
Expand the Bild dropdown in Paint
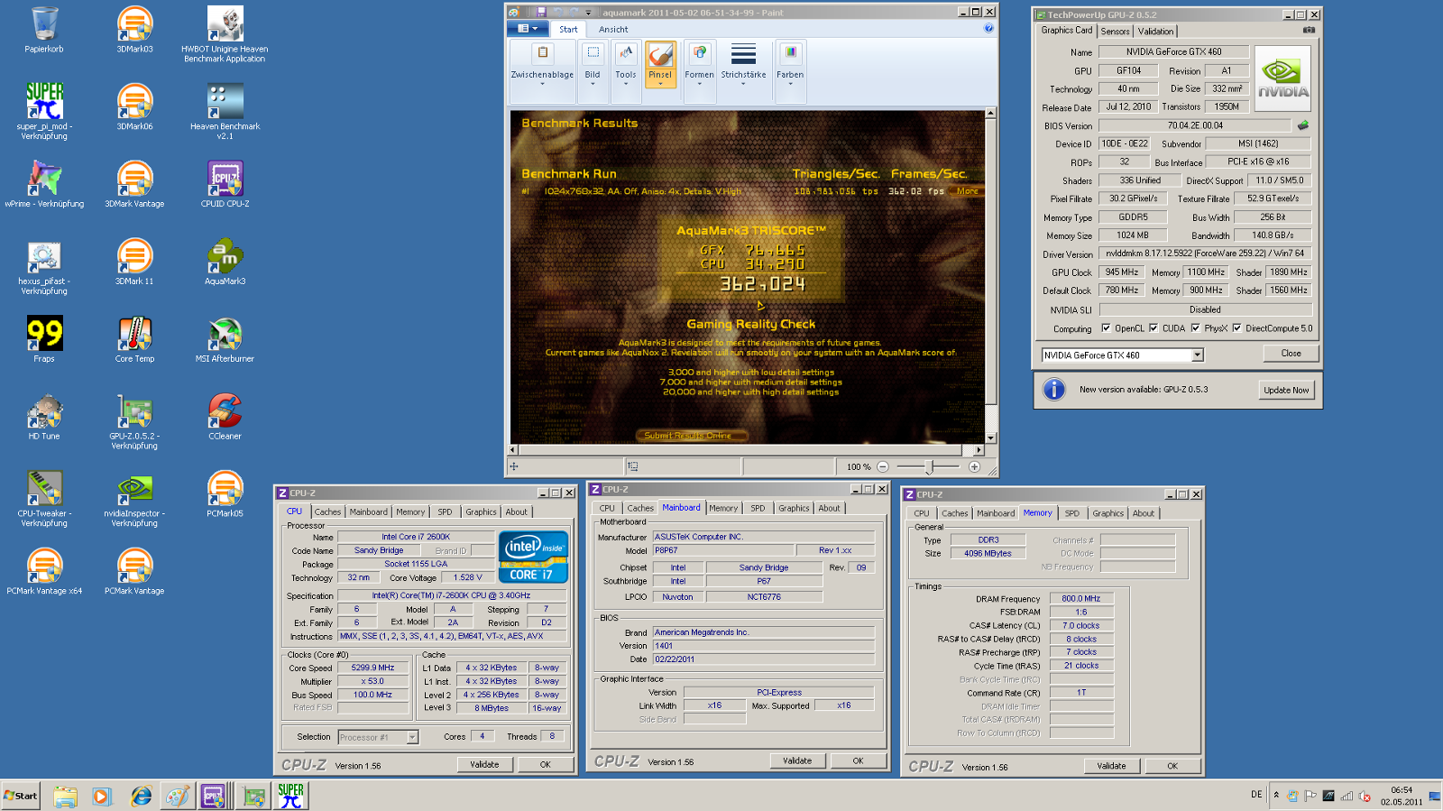click(x=593, y=84)
